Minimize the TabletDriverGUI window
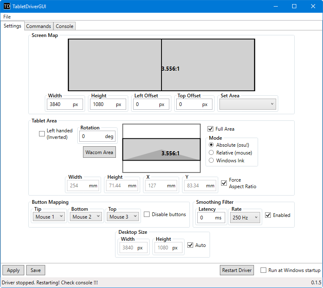Viewport: 323px width, 288px height. (x=276, y=6)
